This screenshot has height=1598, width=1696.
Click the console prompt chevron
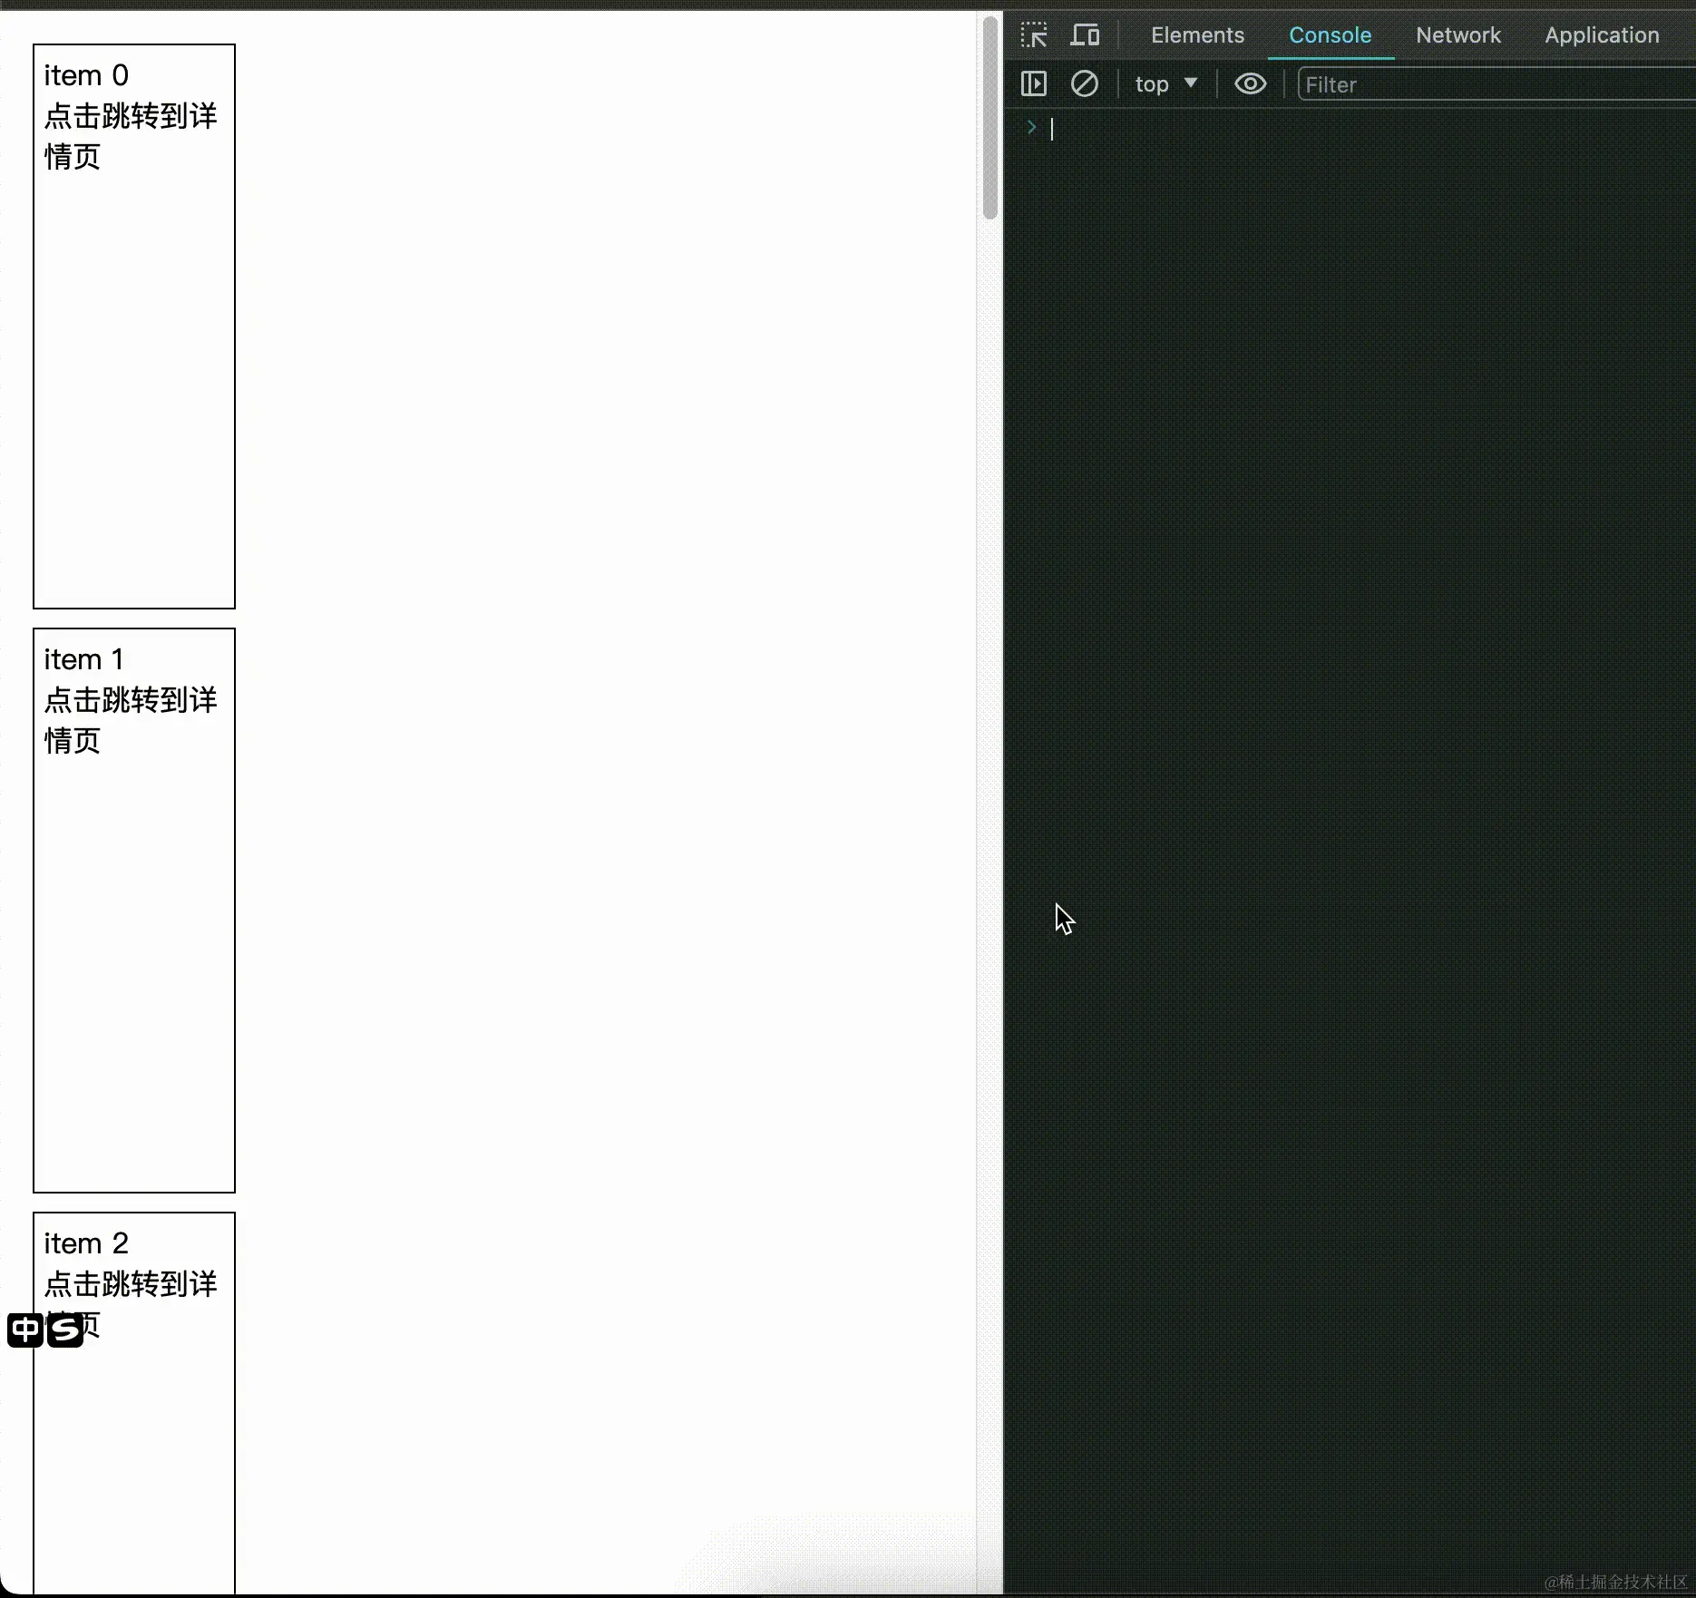(1031, 127)
